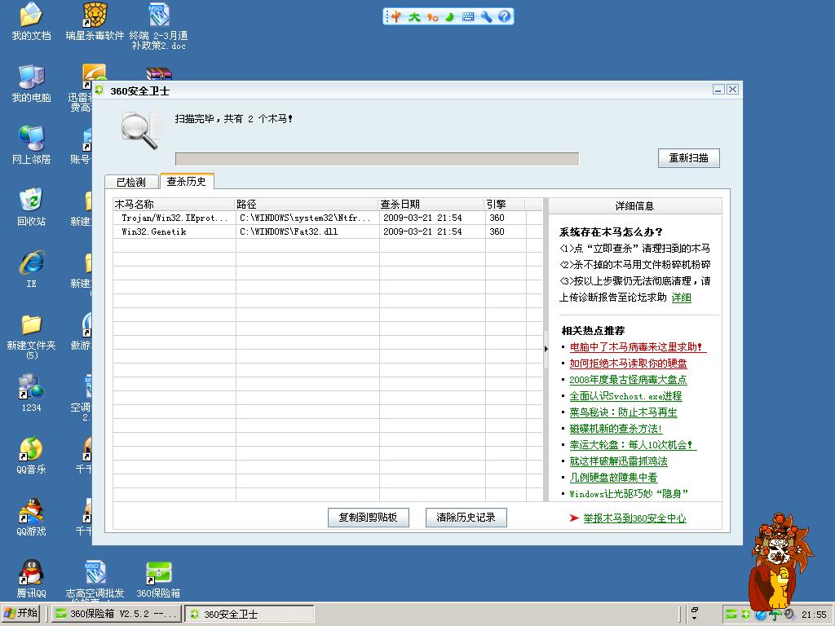Viewport: 835px width, 626px height.
Task: Open the 开始 Start menu button
Action: [21, 614]
